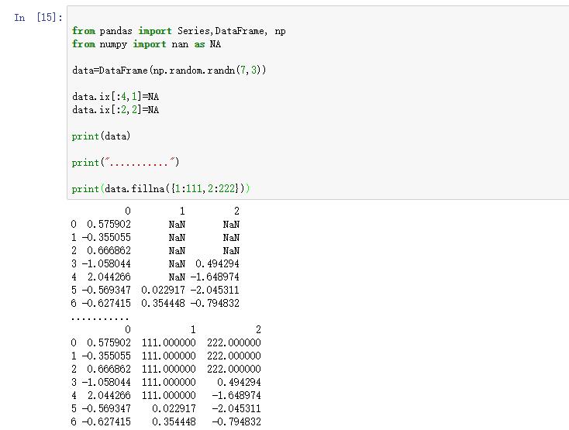Click first NaN in row 0 of output
Image resolution: width=569 pixels, height=430 pixels.
coord(177,224)
